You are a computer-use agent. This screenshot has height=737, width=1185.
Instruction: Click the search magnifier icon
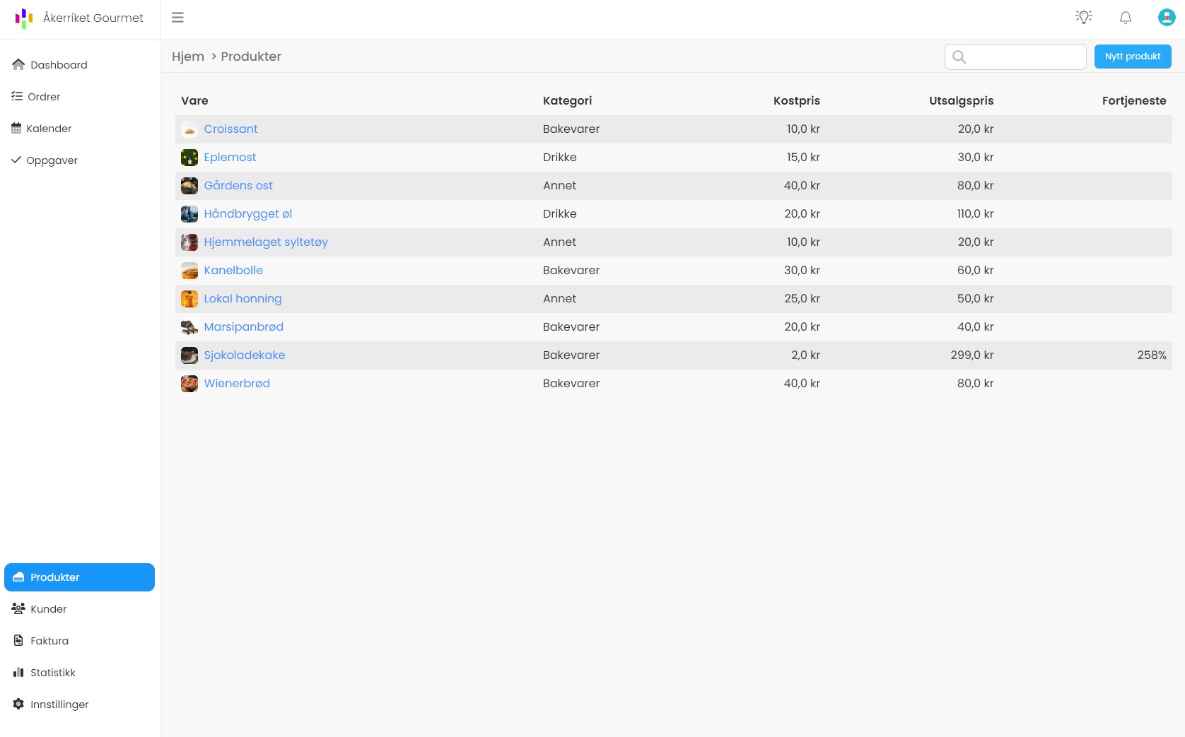click(959, 57)
